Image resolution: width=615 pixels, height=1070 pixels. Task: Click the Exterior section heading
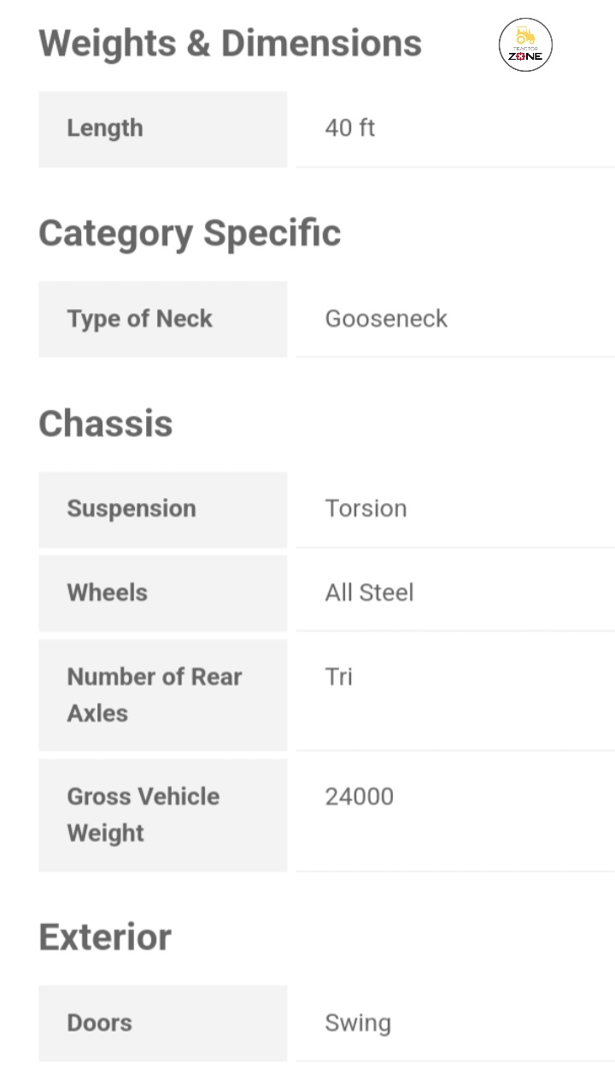105,937
